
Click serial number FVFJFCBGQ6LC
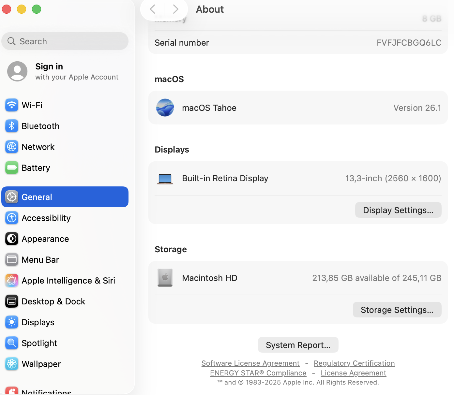pos(409,43)
